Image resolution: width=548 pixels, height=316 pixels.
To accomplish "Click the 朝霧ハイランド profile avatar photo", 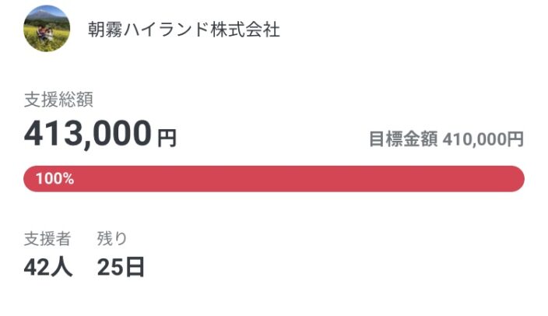I will pyautogui.click(x=46, y=30).
